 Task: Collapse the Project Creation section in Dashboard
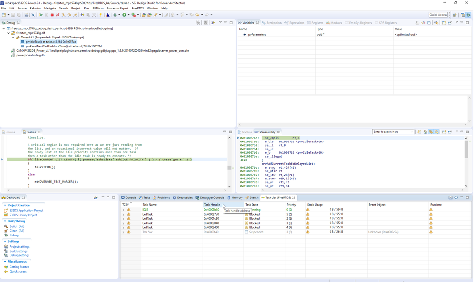point(5,205)
